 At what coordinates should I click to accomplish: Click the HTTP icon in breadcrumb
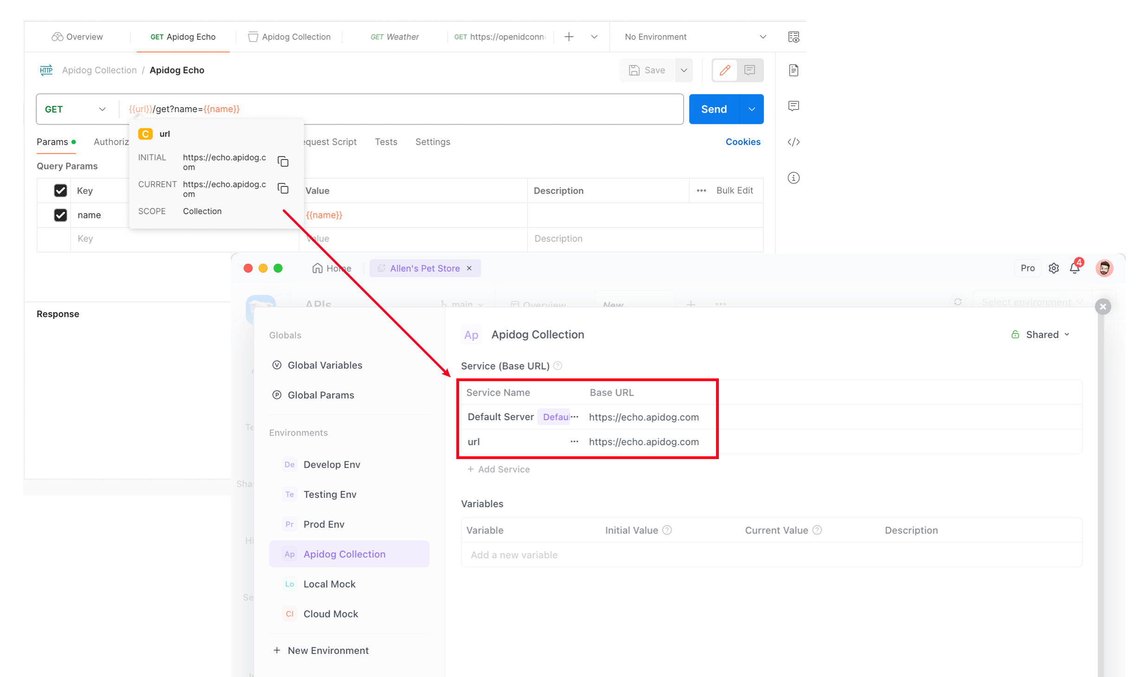click(x=46, y=70)
